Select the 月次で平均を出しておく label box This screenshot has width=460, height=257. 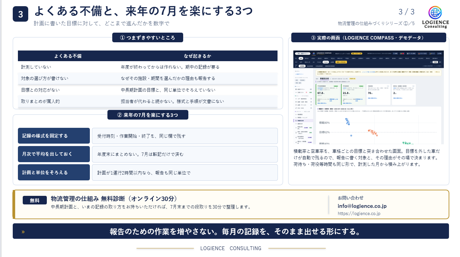[54, 154]
